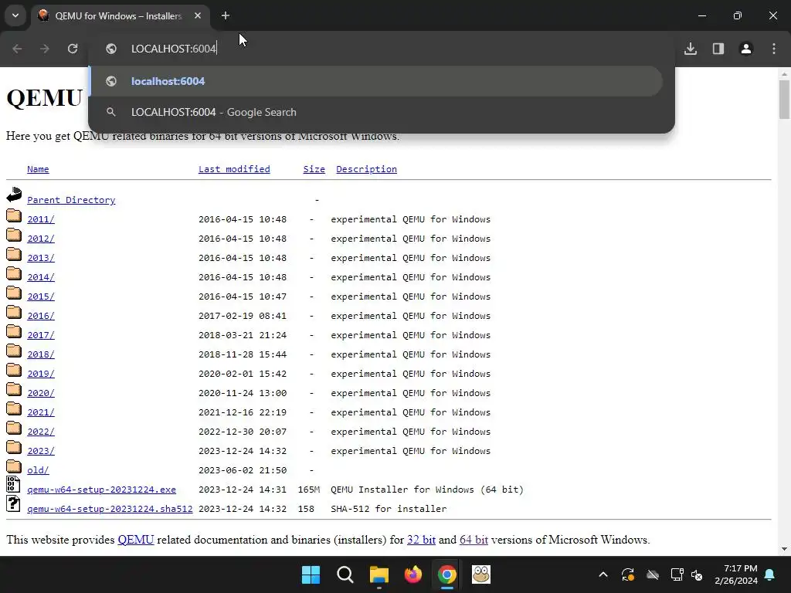Screen dimensions: 791x593
Task: Open the 2012/ folder link
Action: (x=41, y=239)
